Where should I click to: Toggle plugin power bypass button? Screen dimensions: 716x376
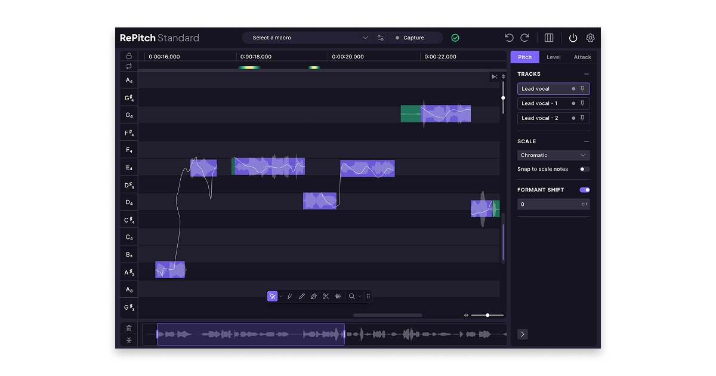(x=573, y=38)
